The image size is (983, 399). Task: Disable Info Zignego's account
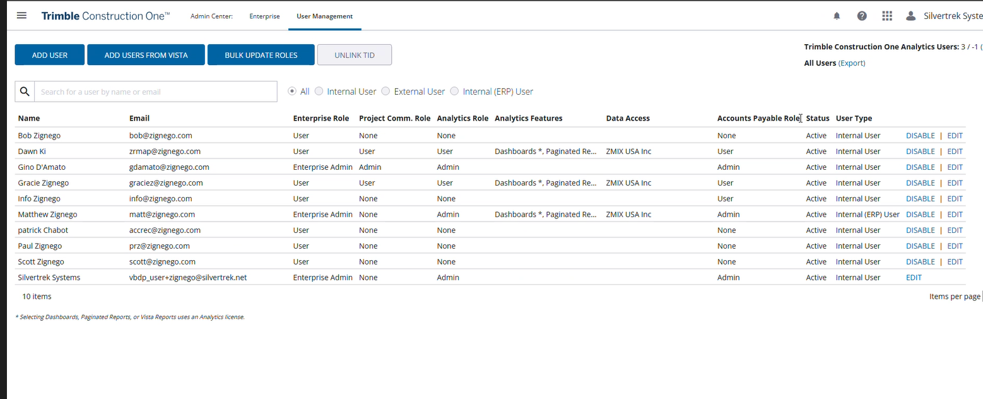[921, 199]
